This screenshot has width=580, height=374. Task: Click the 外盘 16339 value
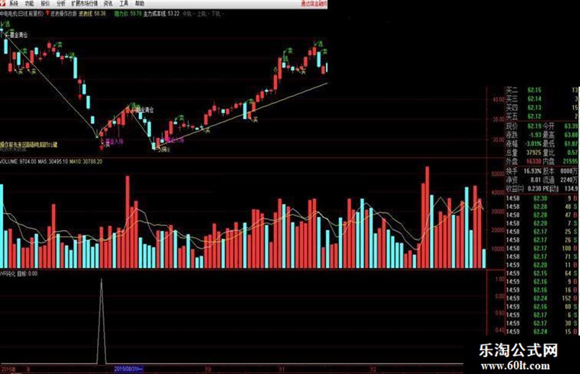[533, 162]
